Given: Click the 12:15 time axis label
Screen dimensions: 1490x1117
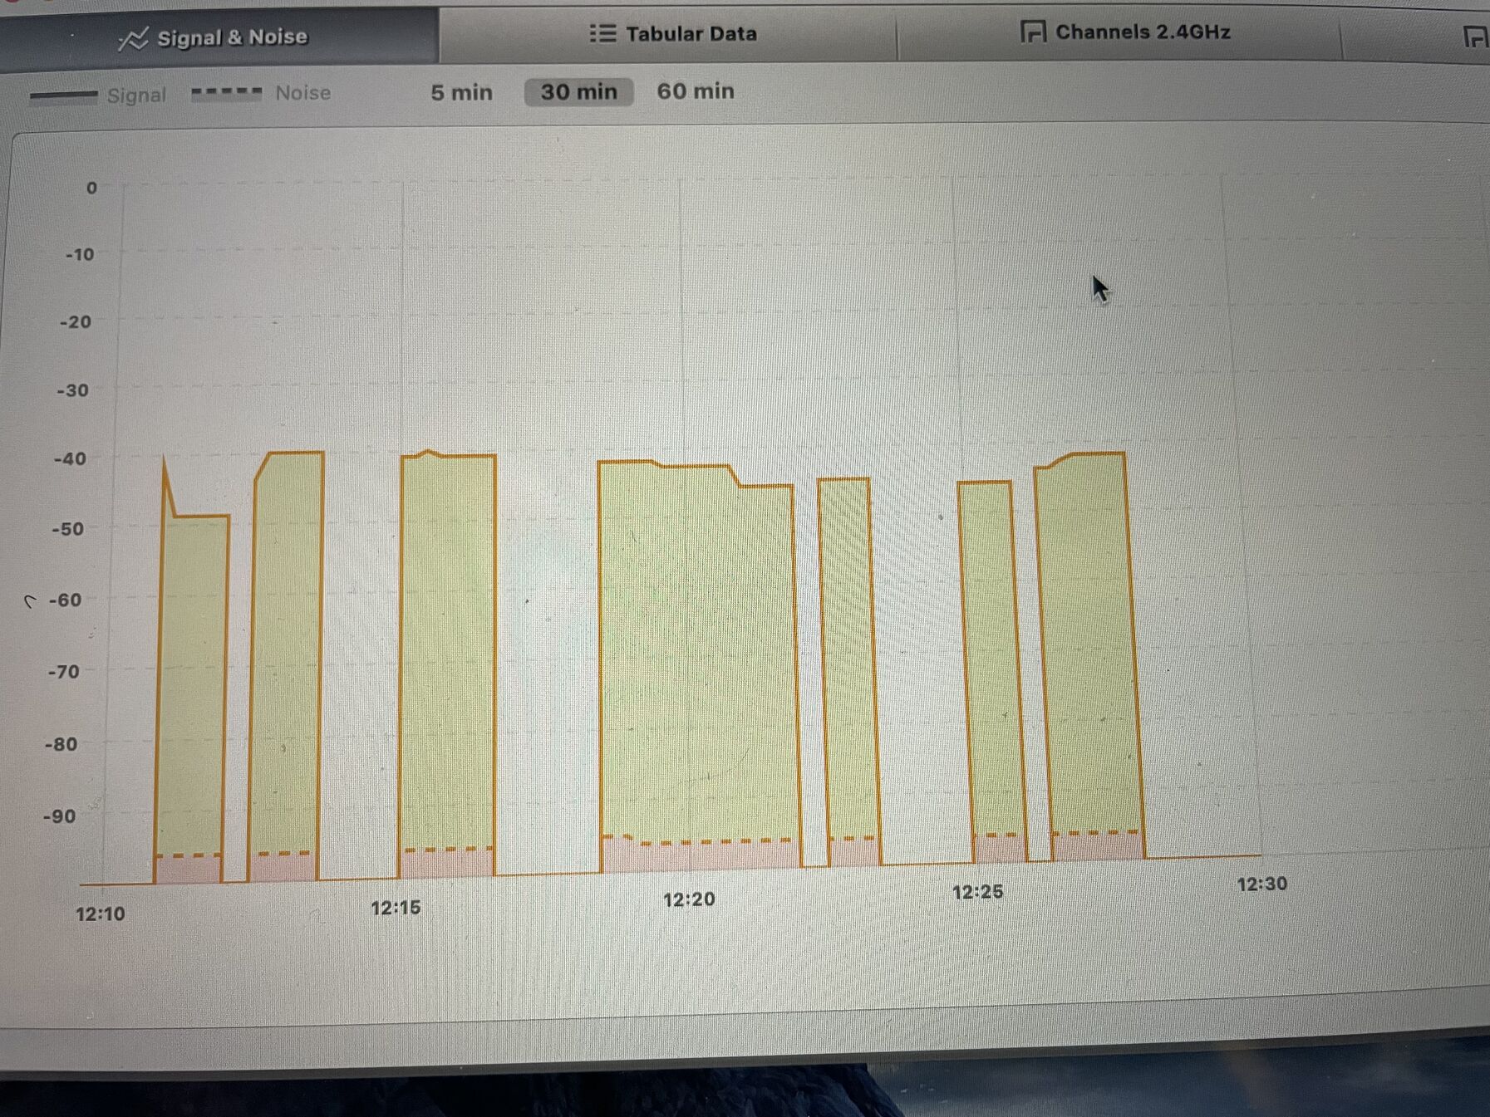Looking at the screenshot, I should (x=396, y=908).
